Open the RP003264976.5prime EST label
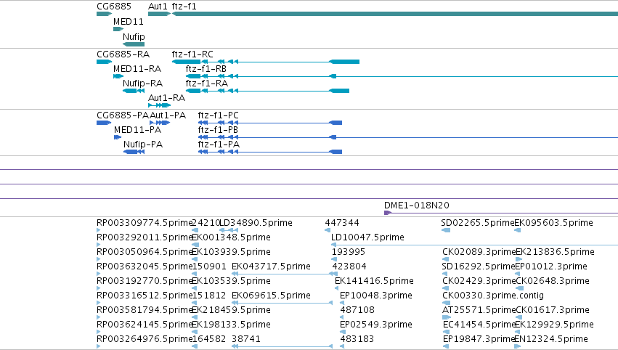Viewport: 618px width, 350px height. point(145,340)
